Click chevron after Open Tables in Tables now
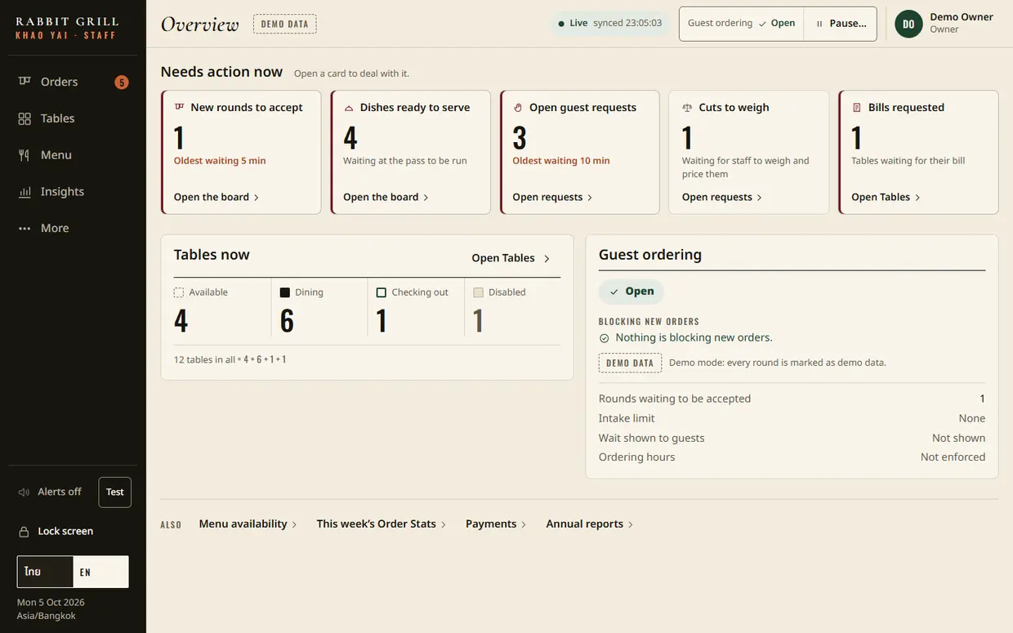The image size is (1013, 633). tap(547, 259)
